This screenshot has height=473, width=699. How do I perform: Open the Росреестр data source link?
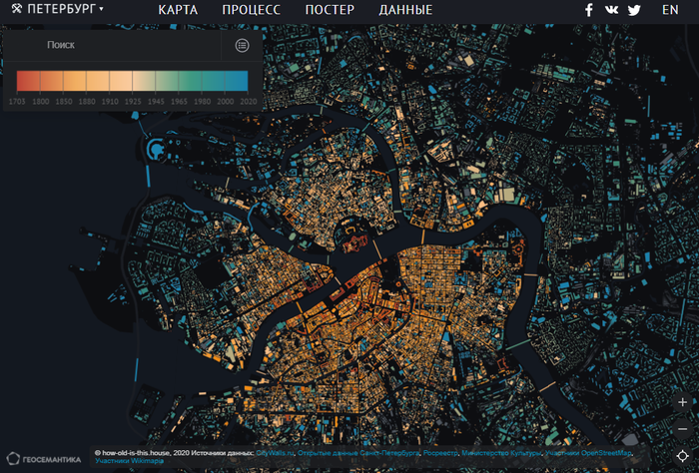pyautogui.click(x=440, y=452)
